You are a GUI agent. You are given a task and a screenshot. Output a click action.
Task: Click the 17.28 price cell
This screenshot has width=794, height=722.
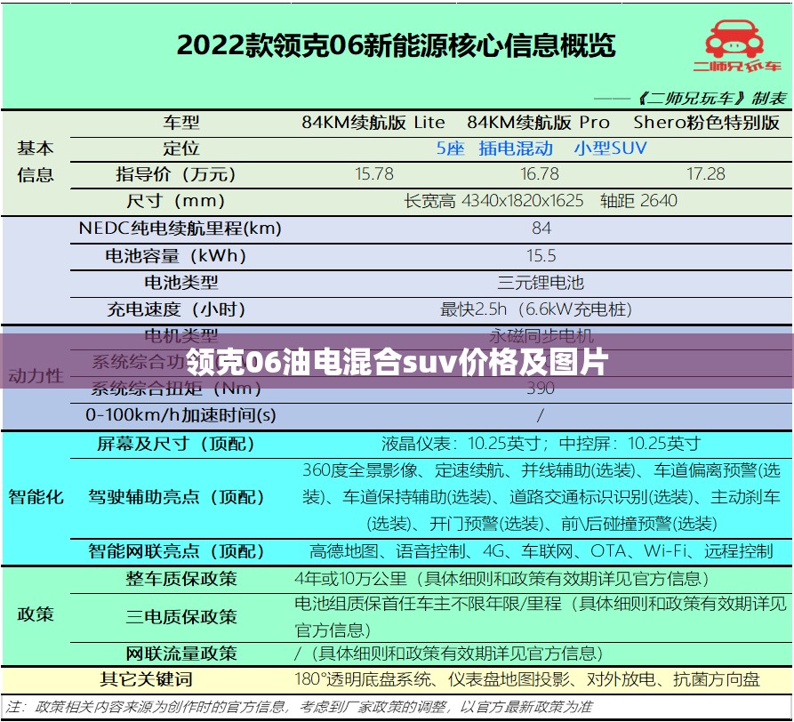tap(706, 174)
